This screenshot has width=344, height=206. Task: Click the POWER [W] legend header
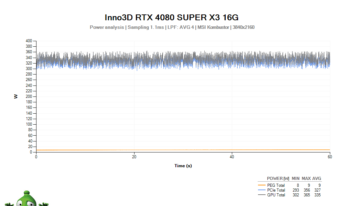(x=278, y=179)
